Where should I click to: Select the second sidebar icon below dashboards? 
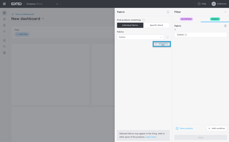(x=4, y=19)
